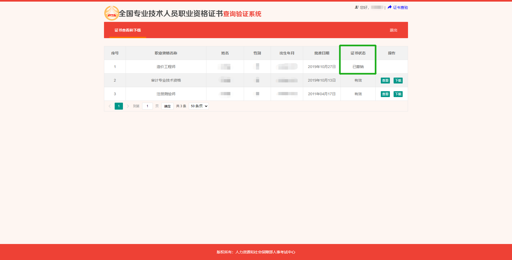This screenshot has height=260, width=512.
Task: Click the blue share arrow icon near 证书查验
Action: [x=389, y=7]
